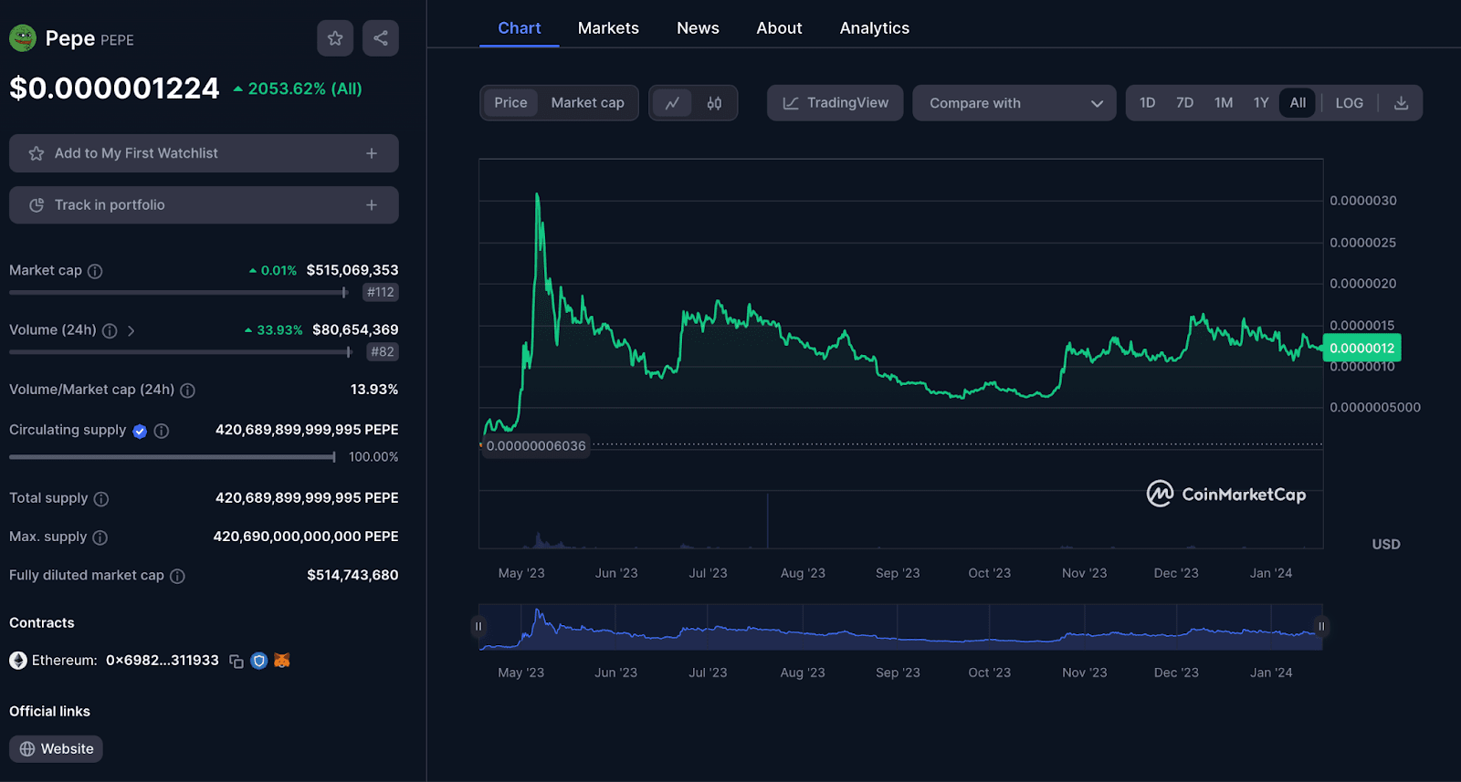1461x782 pixels.
Task: Toggle the LOG scale option
Action: coord(1349,103)
